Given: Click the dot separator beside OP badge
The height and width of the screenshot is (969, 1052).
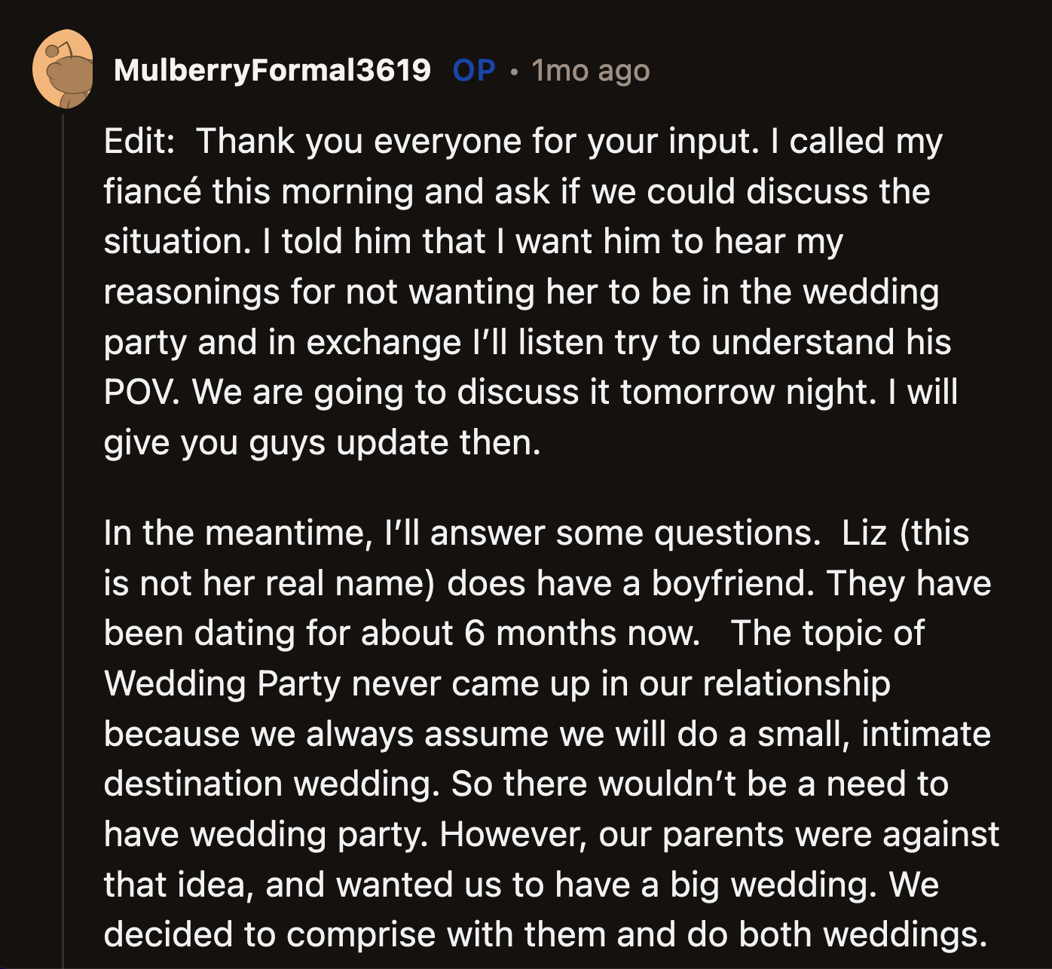Looking at the screenshot, I should coord(516,72).
